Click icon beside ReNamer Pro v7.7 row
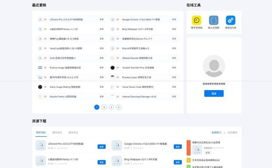Screen dimensions: 272x168 click(x=113, y=39)
